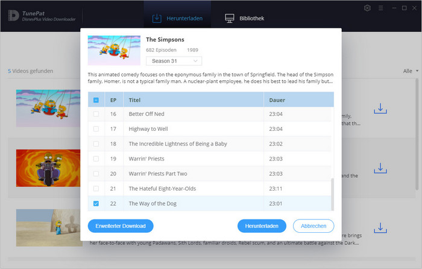
Task: Click the Erweiterter Download button
Action: pos(121,226)
